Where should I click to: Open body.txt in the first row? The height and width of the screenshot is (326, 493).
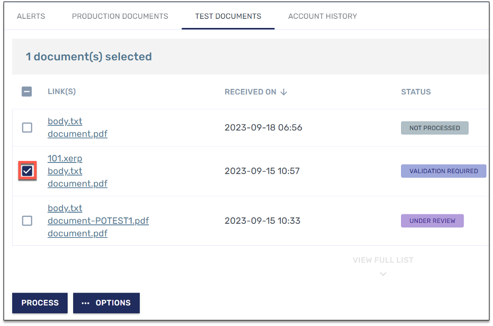pos(65,121)
